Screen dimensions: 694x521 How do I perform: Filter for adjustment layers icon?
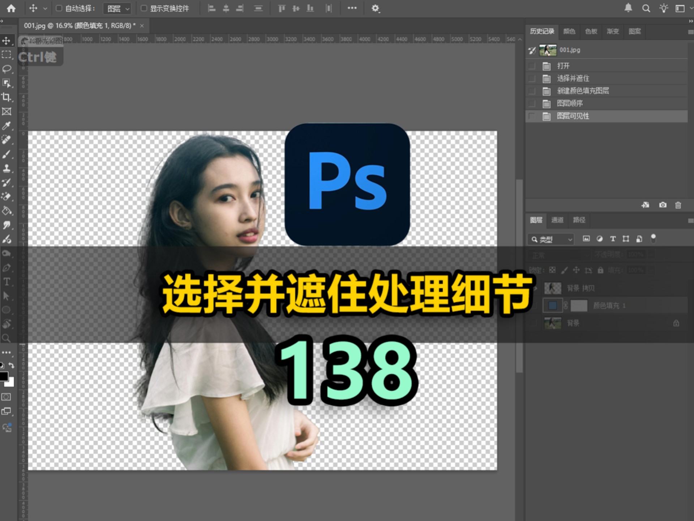[x=599, y=239]
